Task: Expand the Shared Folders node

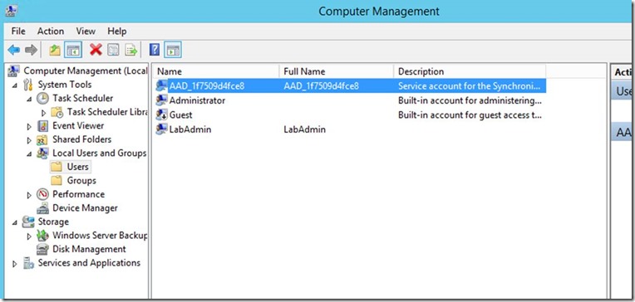Action: 29,140
